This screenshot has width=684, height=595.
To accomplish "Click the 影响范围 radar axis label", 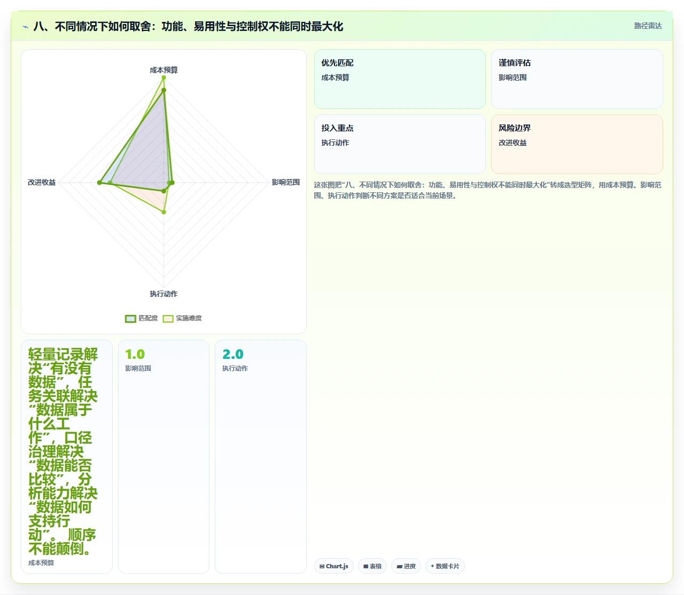I will point(286,182).
